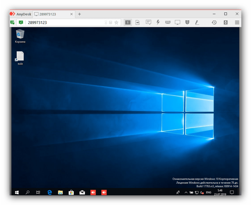Open remote Windows Start menu
The height and width of the screenshot is (205, 251).
[16, 192]
